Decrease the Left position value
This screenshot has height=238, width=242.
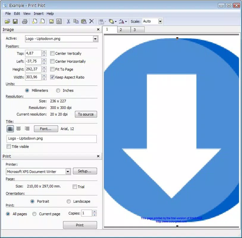pos(44,63)
